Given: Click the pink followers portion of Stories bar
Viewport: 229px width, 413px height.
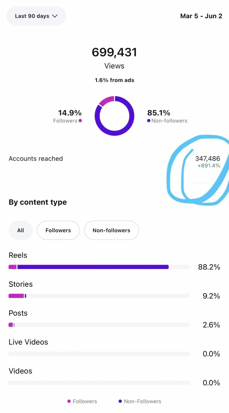Looking at the screenshot, I should (x=16, y=296).
